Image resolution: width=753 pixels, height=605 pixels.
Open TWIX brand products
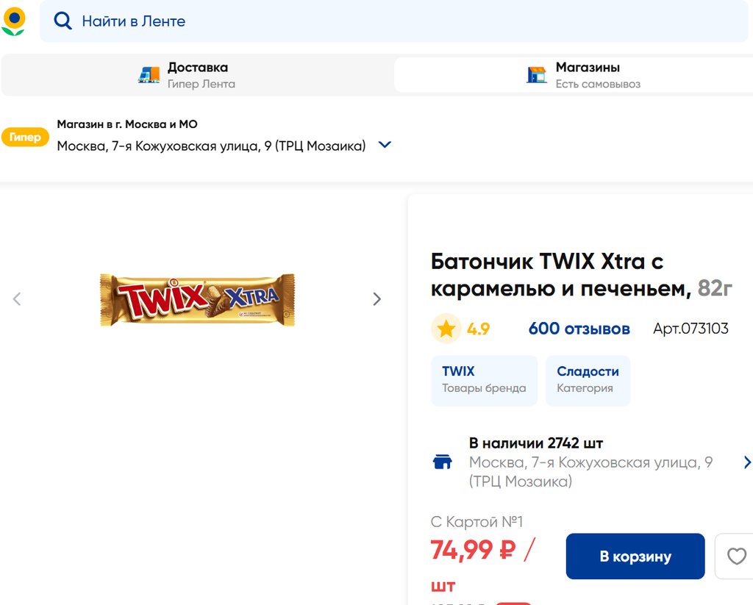(x=484, y=379)
